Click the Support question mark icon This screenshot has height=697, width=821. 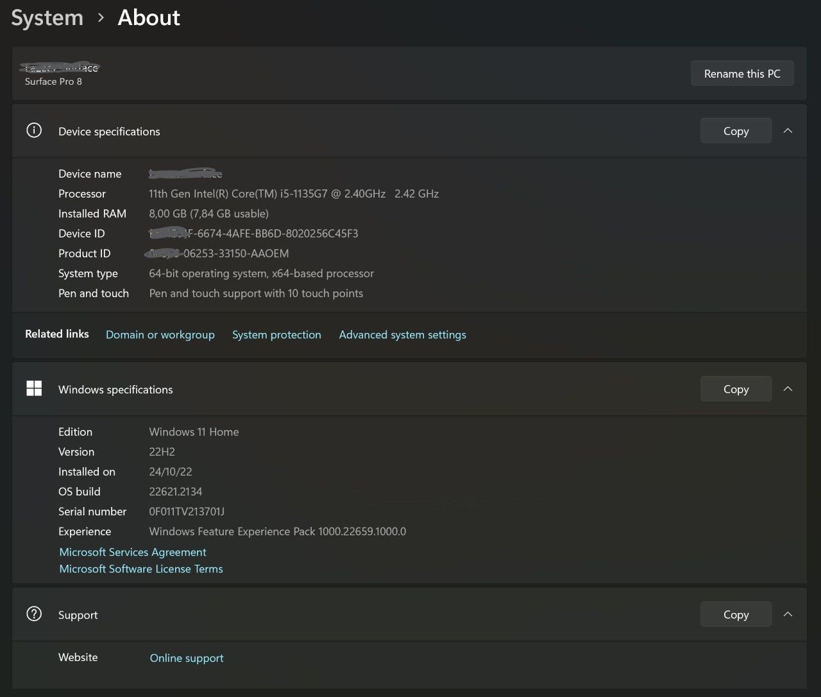tap(34, 614)
